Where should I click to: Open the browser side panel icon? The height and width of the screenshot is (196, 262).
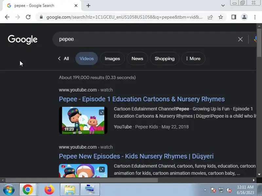coord(234,17)
